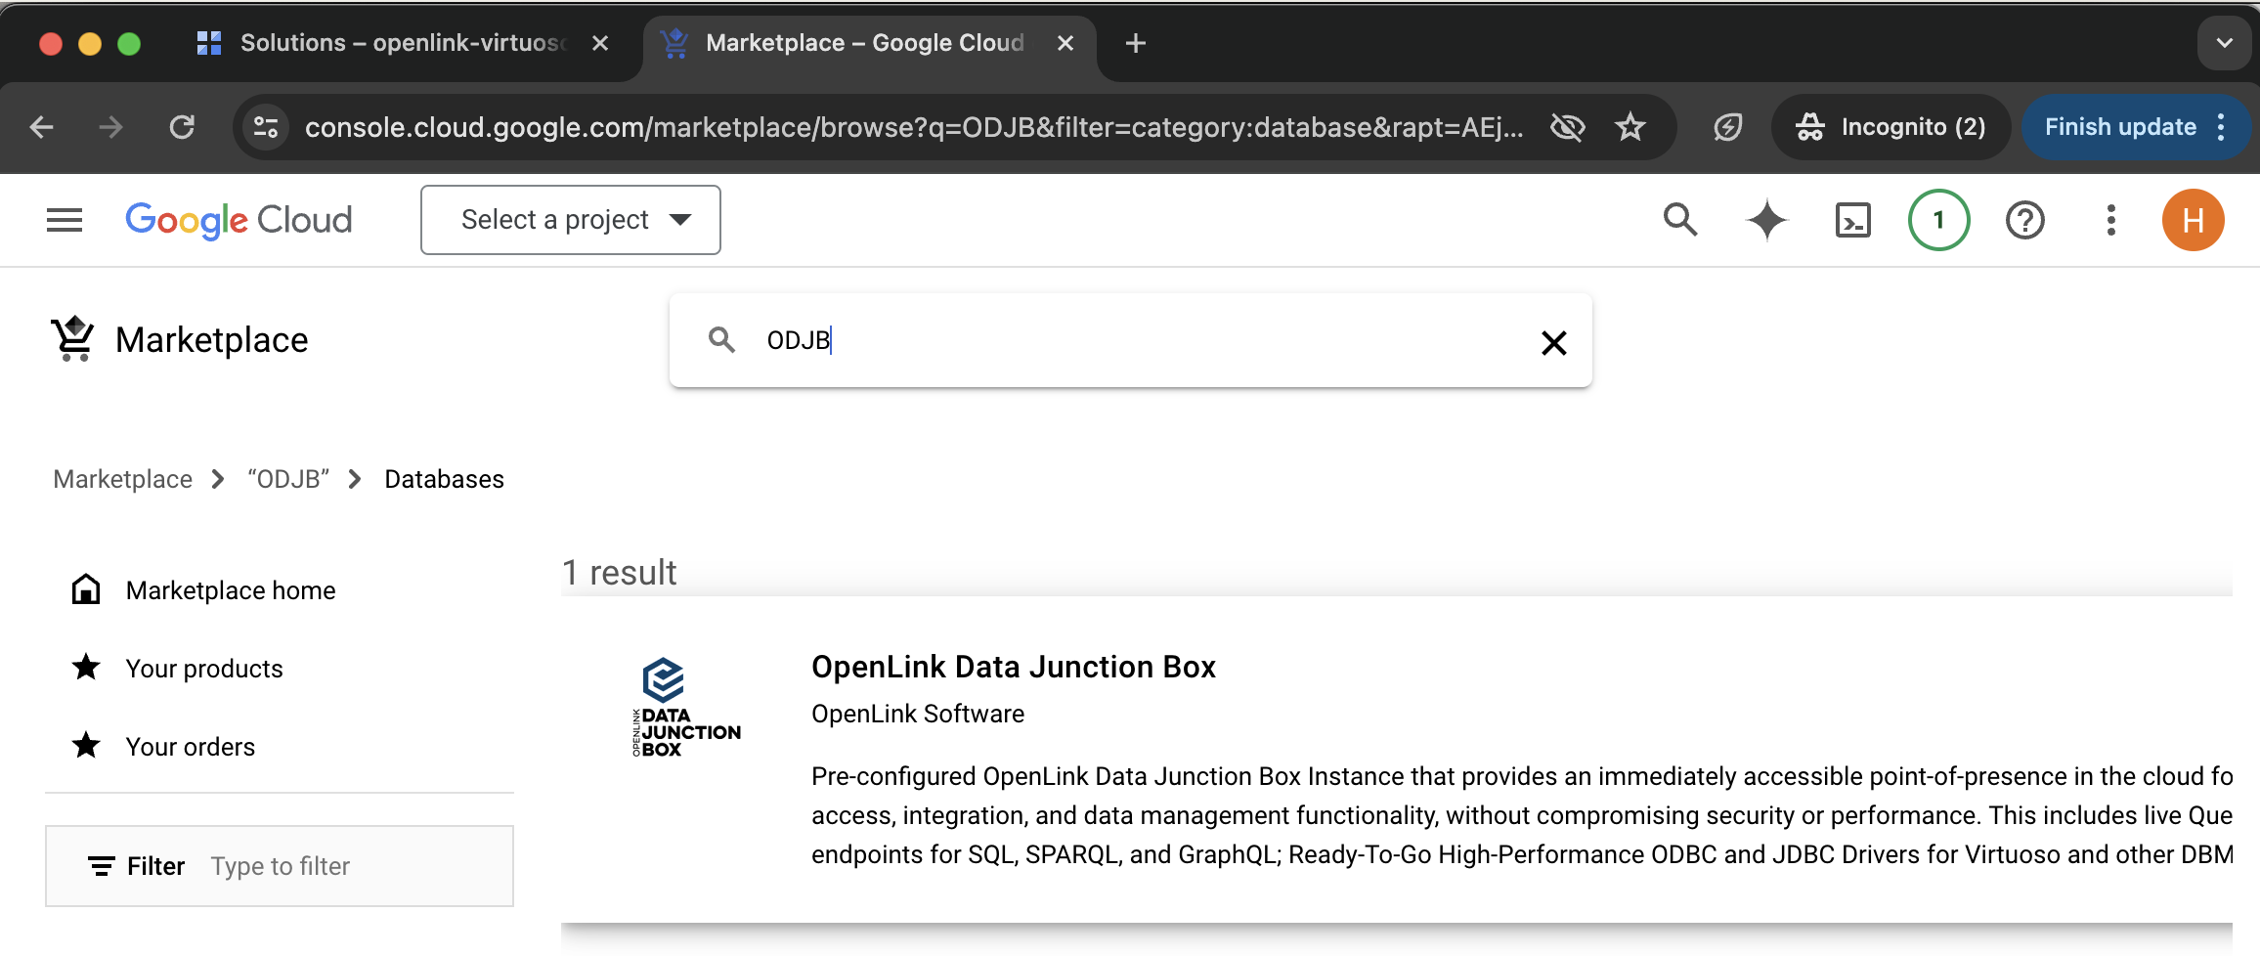This screenshot has height=956, width=2260.
Task: Click the OpenLink Software vendor name
Action: tap(918, 714)
